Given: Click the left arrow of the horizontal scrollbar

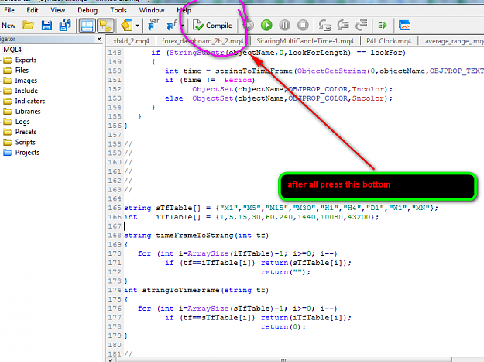Looking at the screenshot, I should (x=111, y=360).
